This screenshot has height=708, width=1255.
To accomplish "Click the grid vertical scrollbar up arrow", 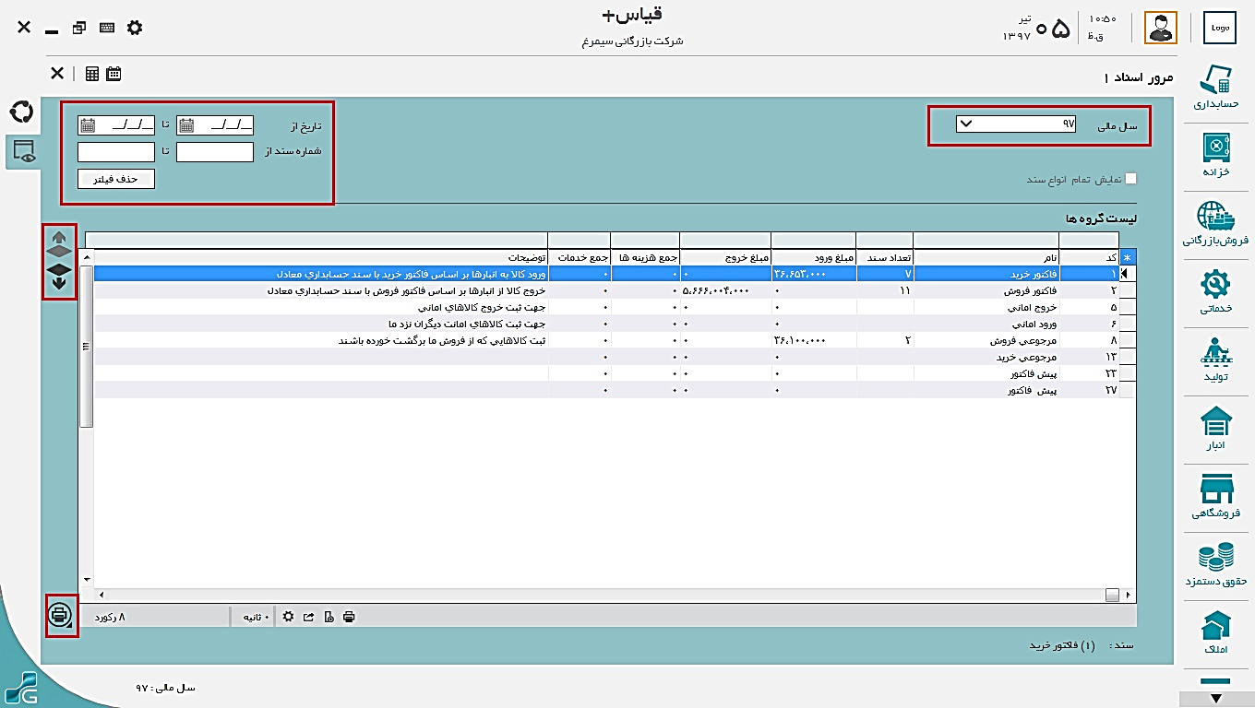I will pyautogui.click(x=88, y=256).
